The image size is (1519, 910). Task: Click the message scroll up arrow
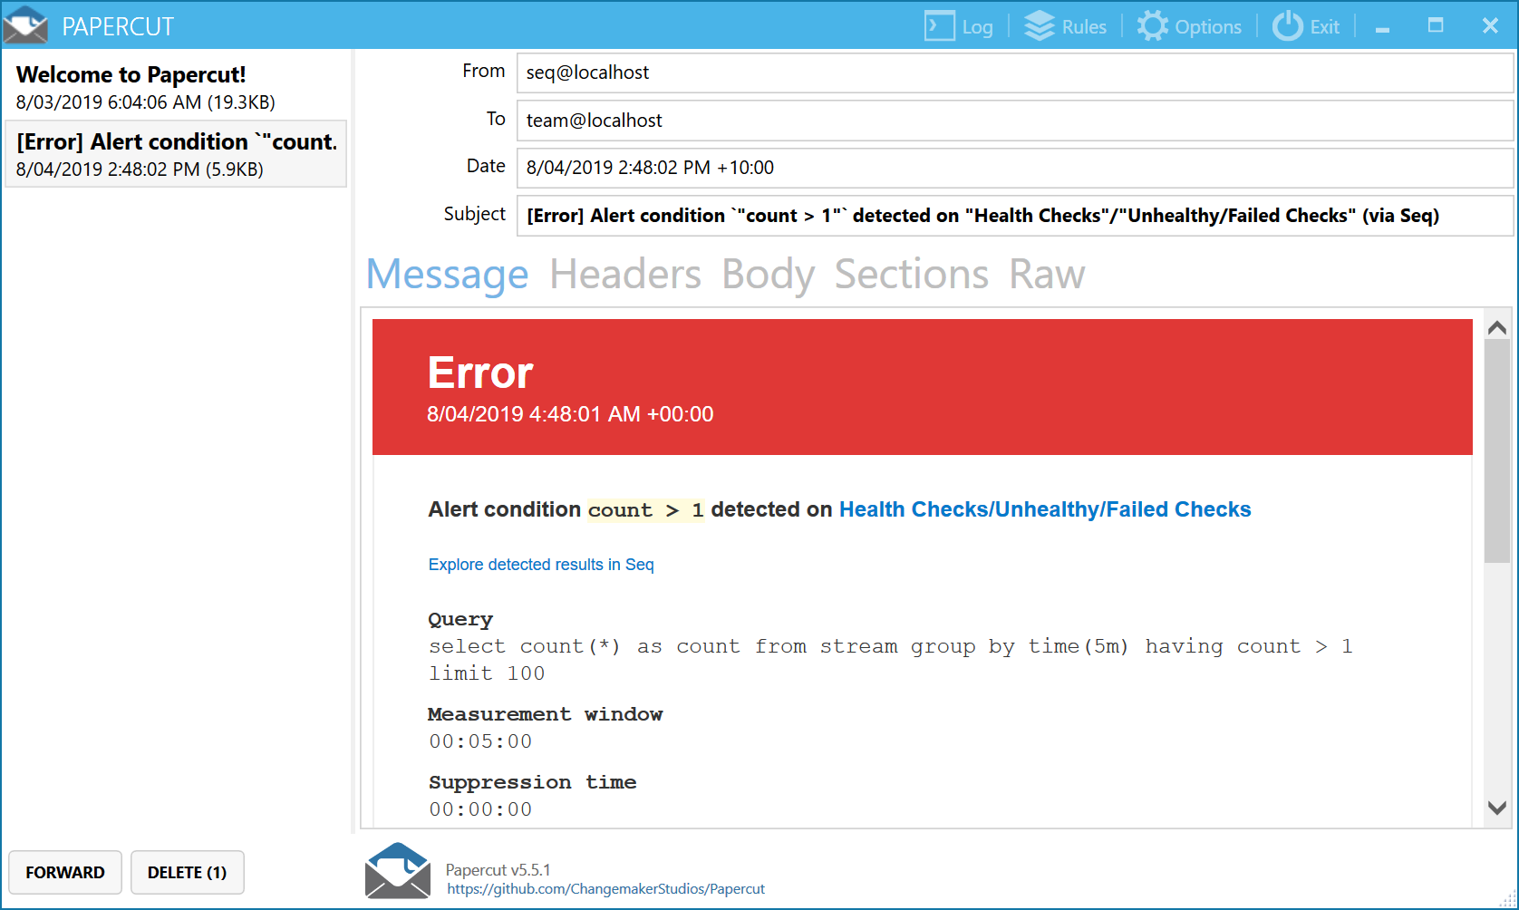tap(1497, 327)
